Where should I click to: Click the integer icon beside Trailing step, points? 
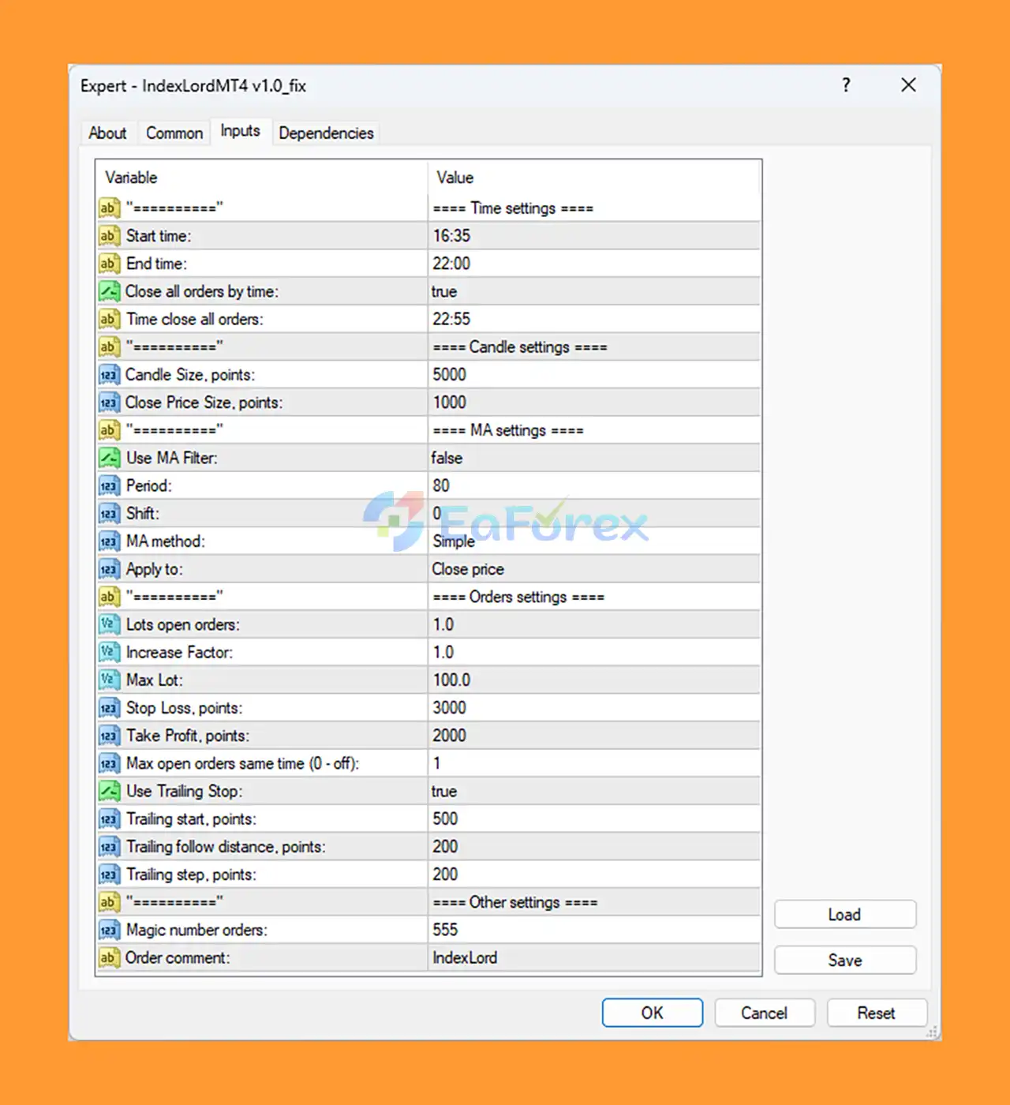tap(109, 875)
